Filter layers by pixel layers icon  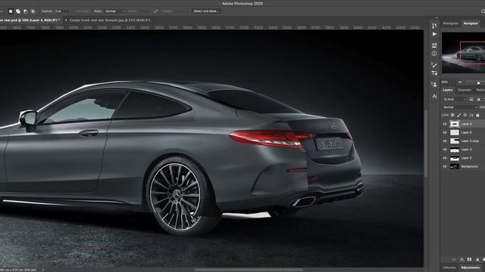click(x=471, y=99)
